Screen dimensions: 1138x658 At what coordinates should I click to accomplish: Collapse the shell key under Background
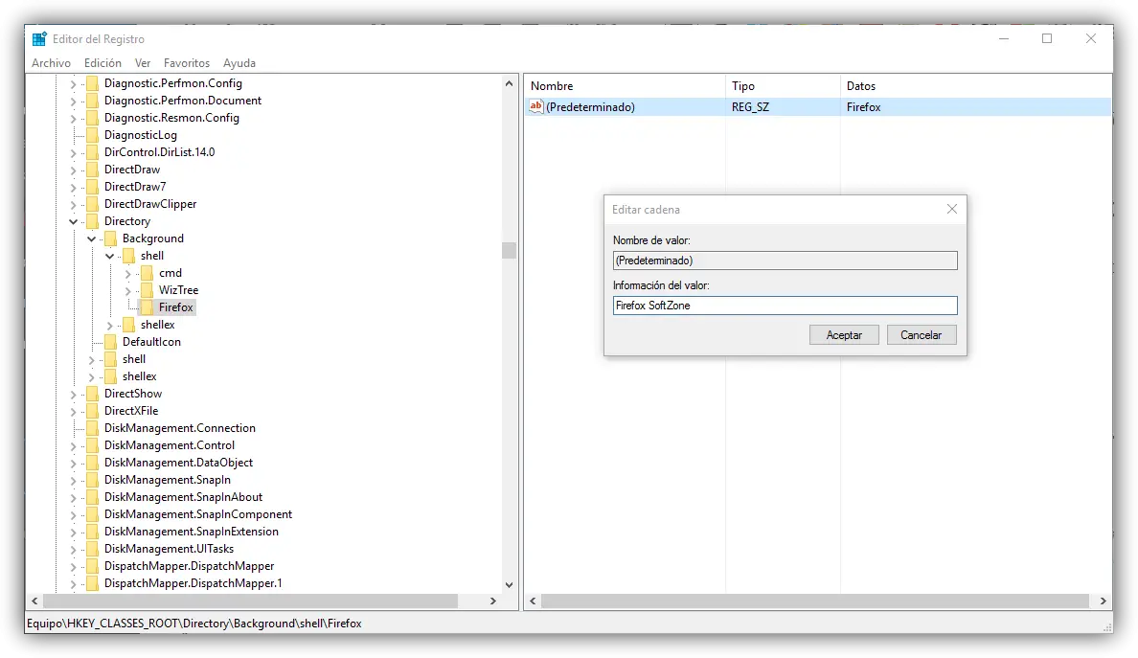(x=109, y=256)
